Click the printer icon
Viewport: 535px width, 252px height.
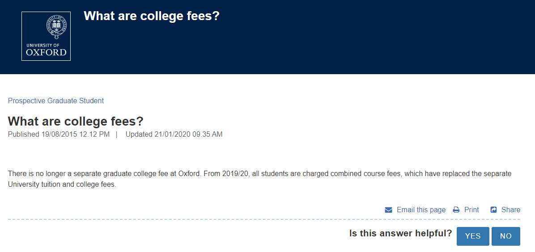pyautogui.click(x=456, y=210)
